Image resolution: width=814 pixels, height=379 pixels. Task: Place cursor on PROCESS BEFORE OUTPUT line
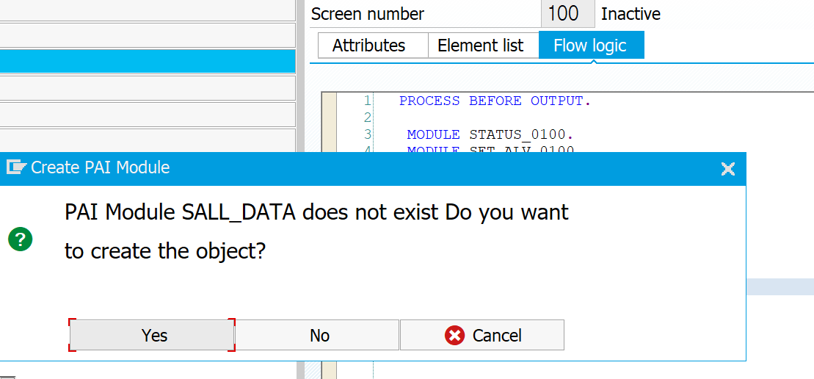(495, 101)
